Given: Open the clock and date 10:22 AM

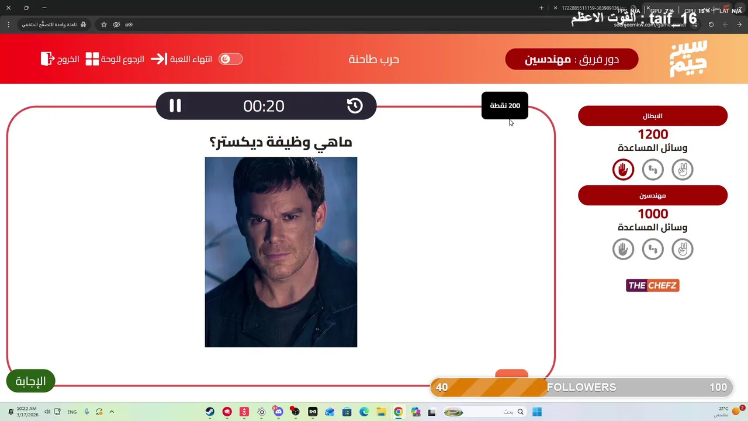Looking at the screenshot, I should tap(27, 412).
